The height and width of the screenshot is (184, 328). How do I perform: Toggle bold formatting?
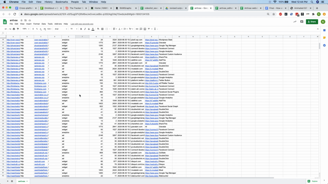(x=81, y=29)
